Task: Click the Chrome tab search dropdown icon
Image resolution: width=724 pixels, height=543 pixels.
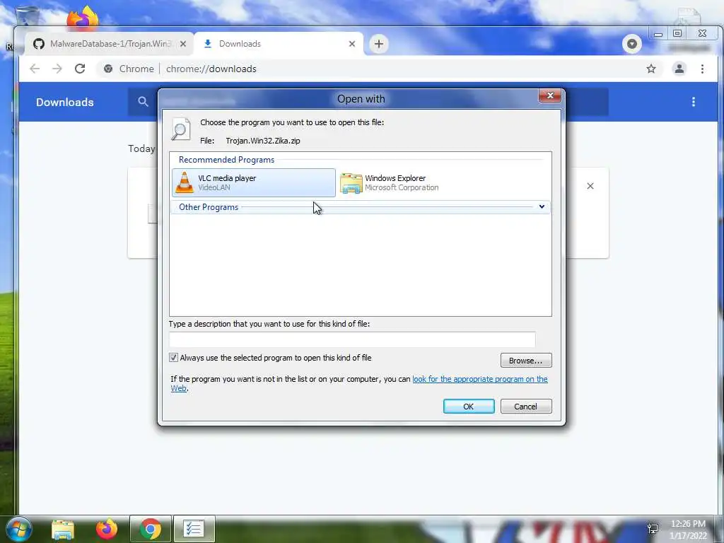Action: click(x=631, y=45)
